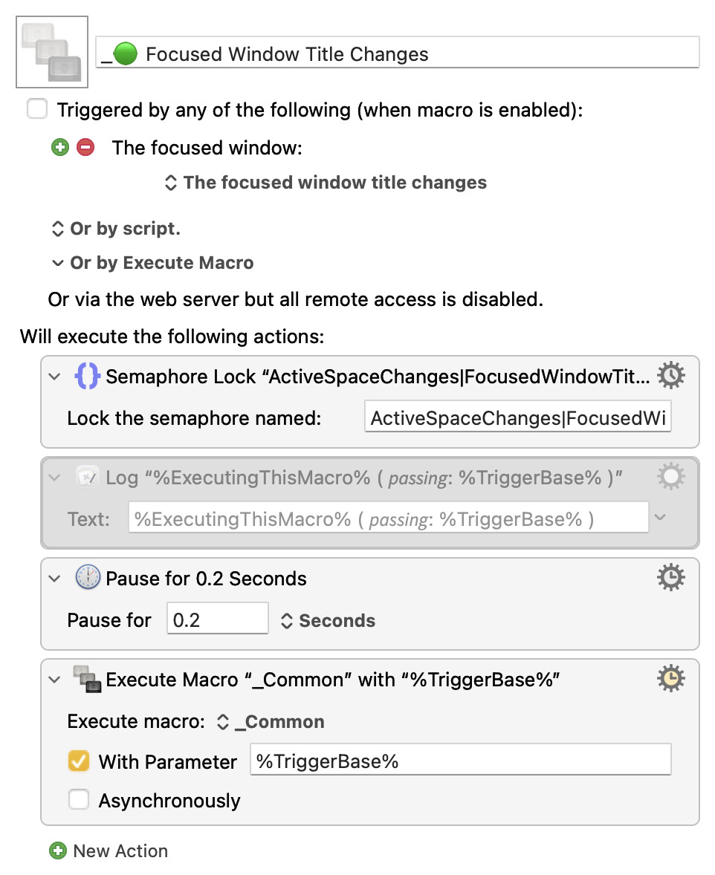Screen dimensions: 715x875
Task: Open the Log action gear menu
Action: pos(671,477)
